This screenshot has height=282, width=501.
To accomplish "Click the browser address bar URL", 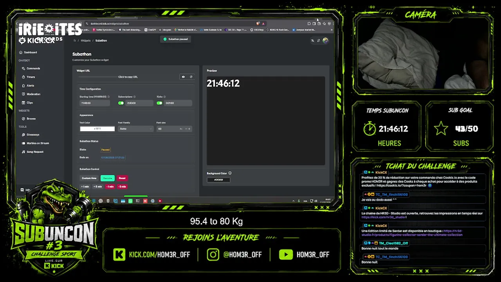I will tap(110, 23).
